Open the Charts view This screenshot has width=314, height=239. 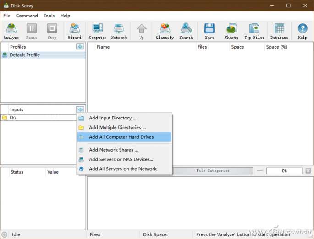click(231, 31)
